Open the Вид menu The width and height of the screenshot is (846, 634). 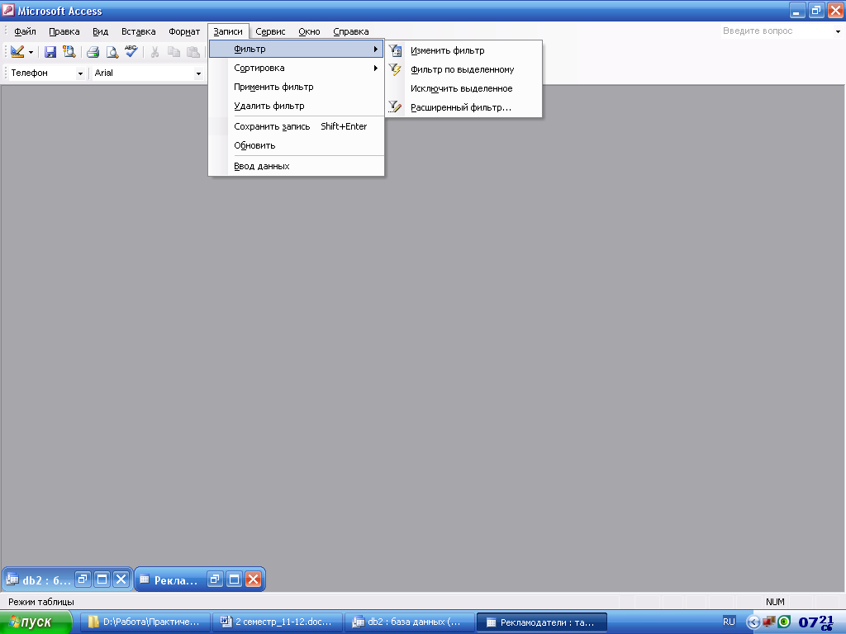(x=100, y=32)
